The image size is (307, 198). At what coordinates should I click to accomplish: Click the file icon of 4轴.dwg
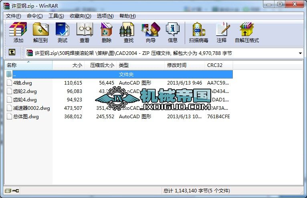click(9, 83)
